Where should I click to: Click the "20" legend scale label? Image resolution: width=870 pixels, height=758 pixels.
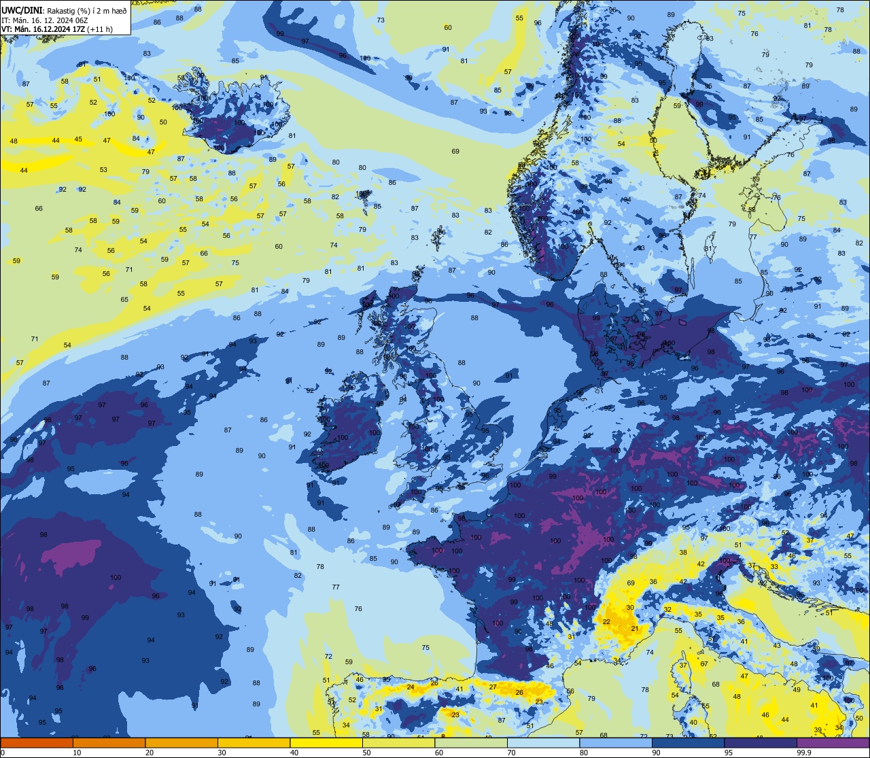150,753
